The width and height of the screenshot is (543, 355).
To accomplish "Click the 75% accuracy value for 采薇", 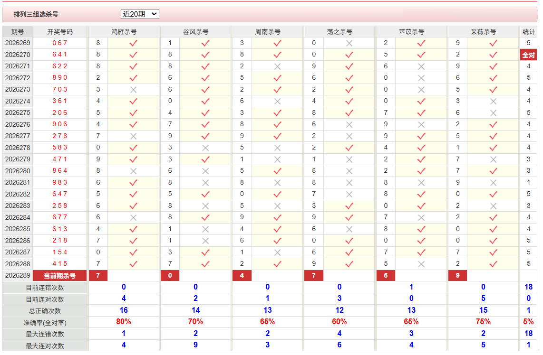I will [484, 321].
